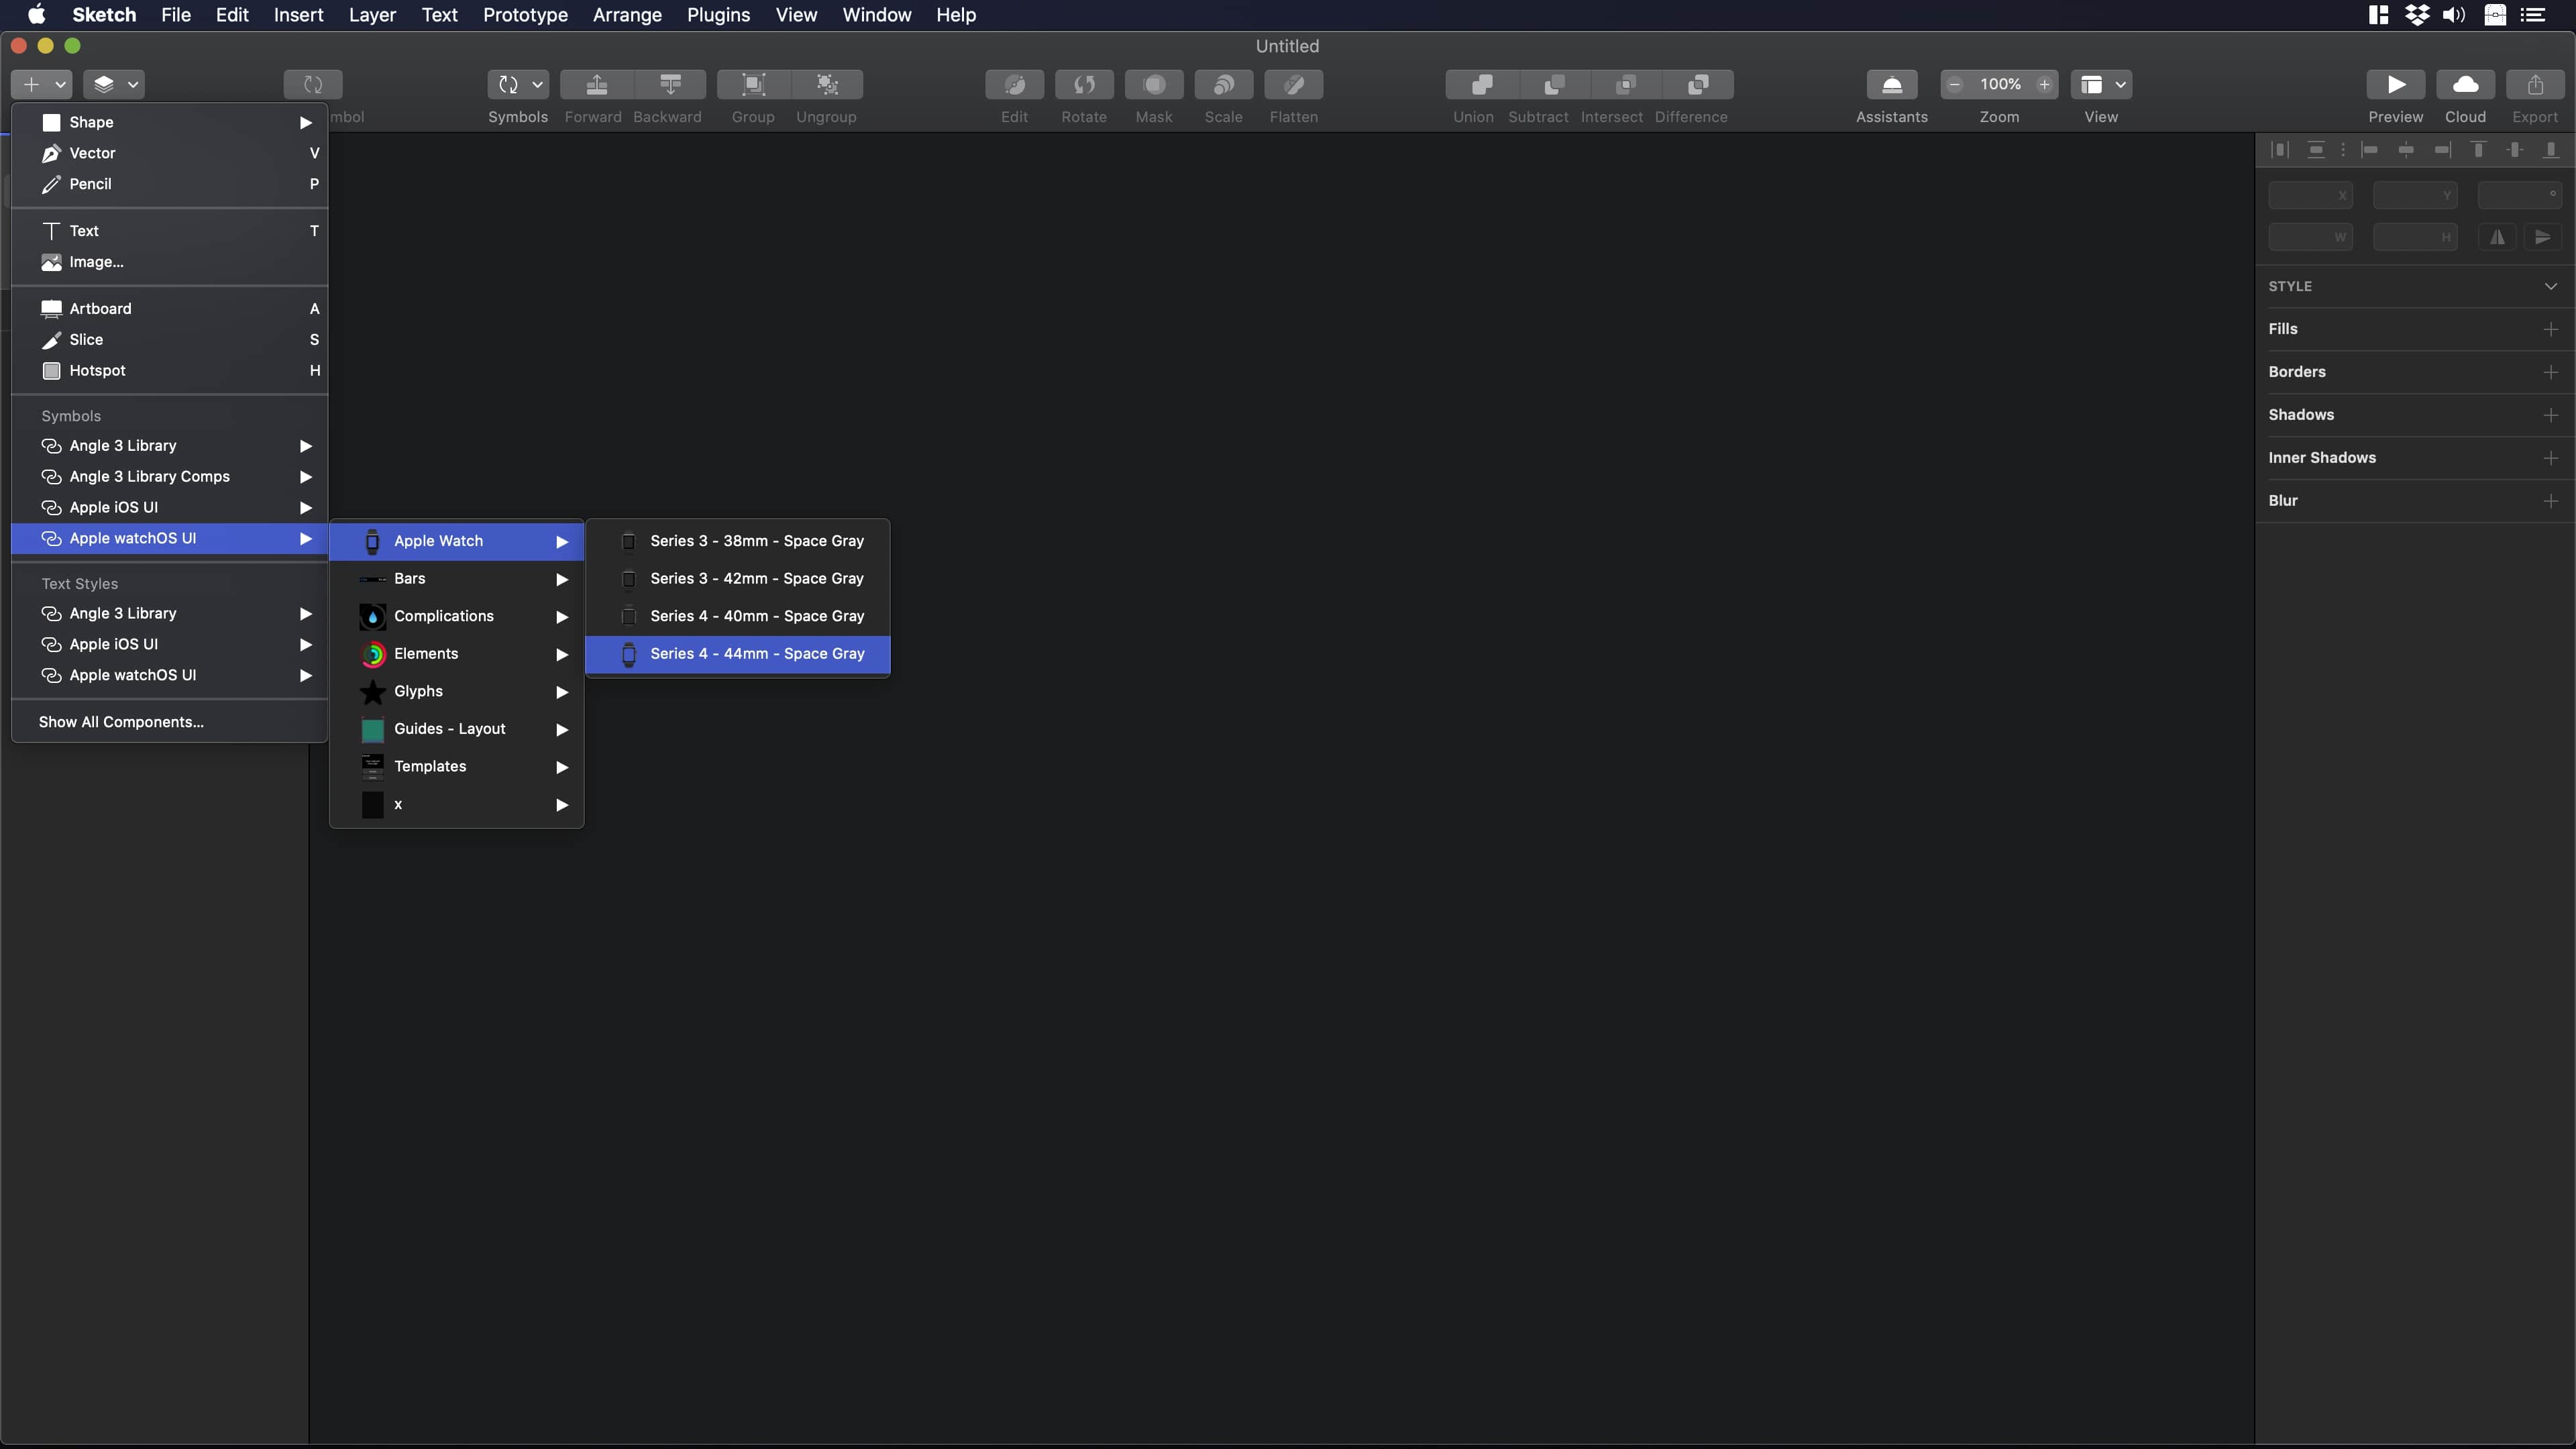Image resolution: width=2576 pixels, height=1449 pixels.
Task: Choose Series 3 - 42mm - Space Gray
Action: click(757, 578)
